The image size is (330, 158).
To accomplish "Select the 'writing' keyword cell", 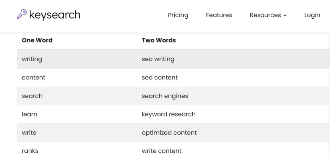I will pyautogui.click(x=77, y=59).
